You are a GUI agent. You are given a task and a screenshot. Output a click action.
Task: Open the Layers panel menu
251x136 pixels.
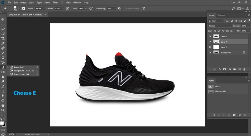(248, 15)
